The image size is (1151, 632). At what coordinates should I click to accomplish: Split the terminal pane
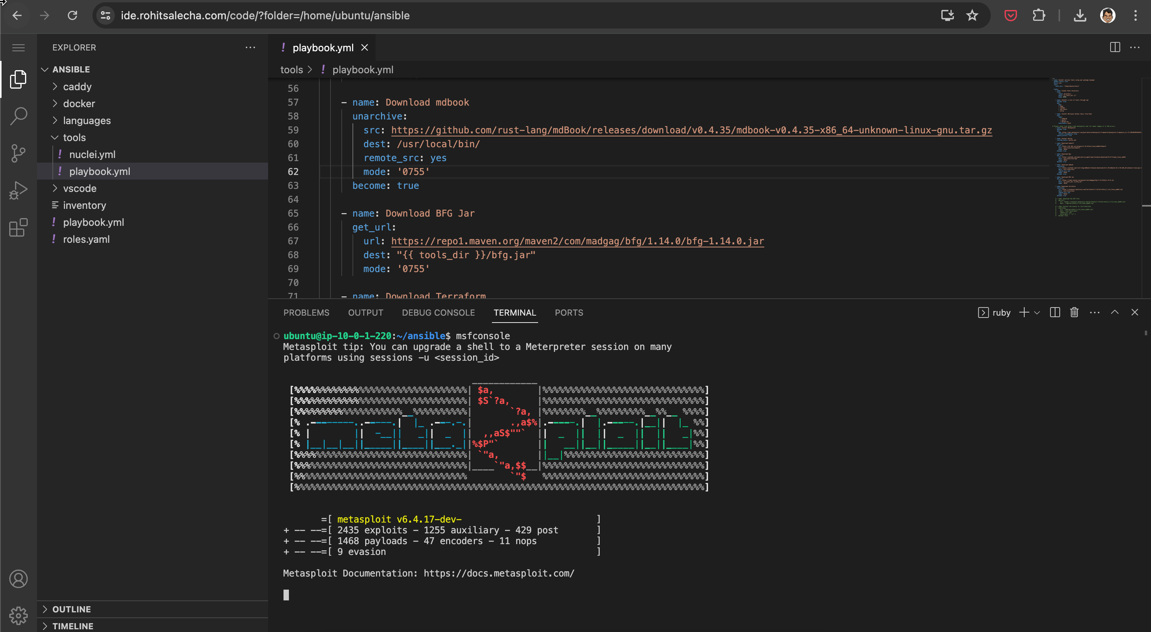click(1054, 313)
